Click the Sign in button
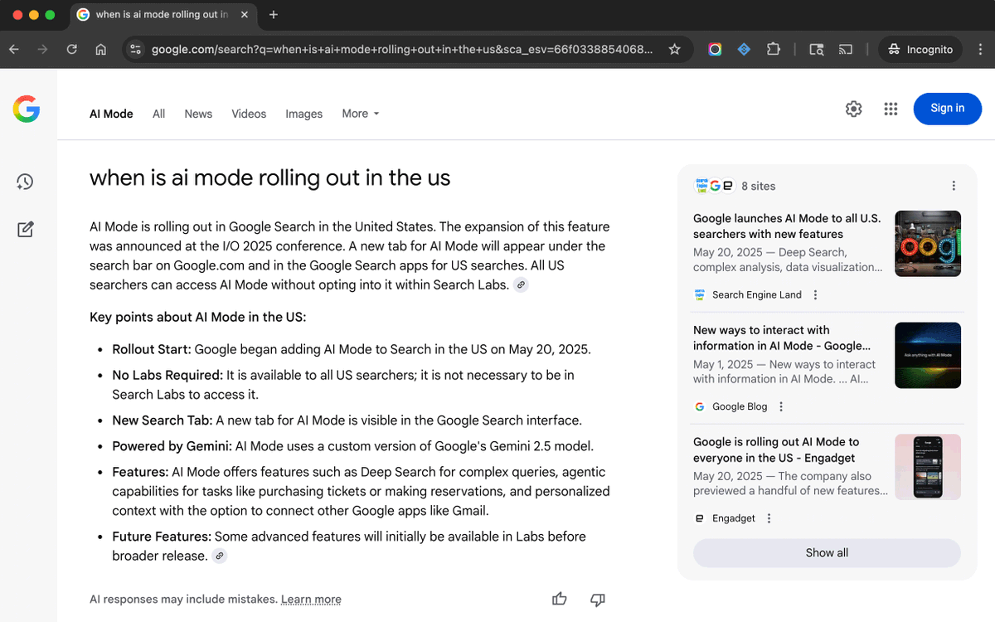995x622 pixels. coord(947,109)
